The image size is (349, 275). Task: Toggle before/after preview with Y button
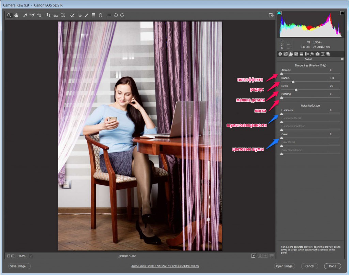point(254,256)
